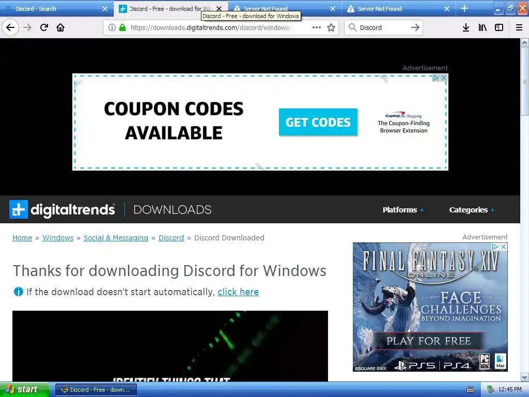The image size is (529, 397).
Task: Click the Digital Trends plus logo
Action: click(x=19, y=209)
